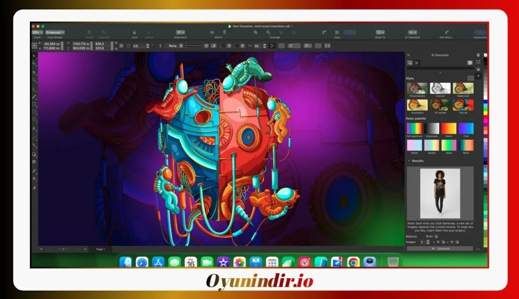Screen dimensions: 519x299
Task: Select the Pastel color palette
Action: [415, 145]
